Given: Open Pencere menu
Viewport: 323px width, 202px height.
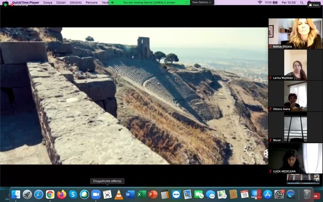Looking at the screenshot, I should click(91, 2).
